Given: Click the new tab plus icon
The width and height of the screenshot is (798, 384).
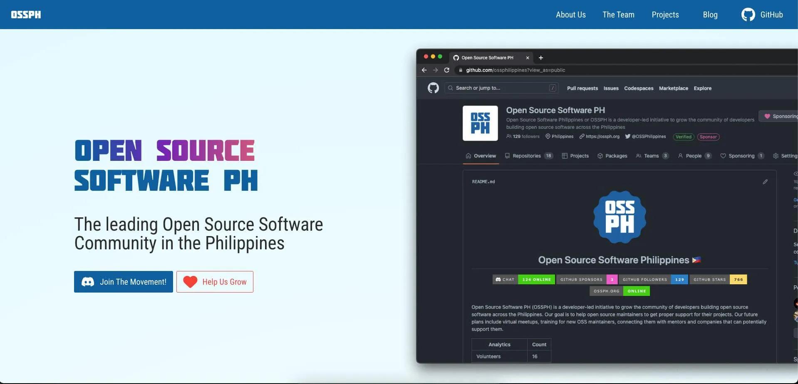Looking at the screenshot, I should pyautogui.click(x=541, y=58).
